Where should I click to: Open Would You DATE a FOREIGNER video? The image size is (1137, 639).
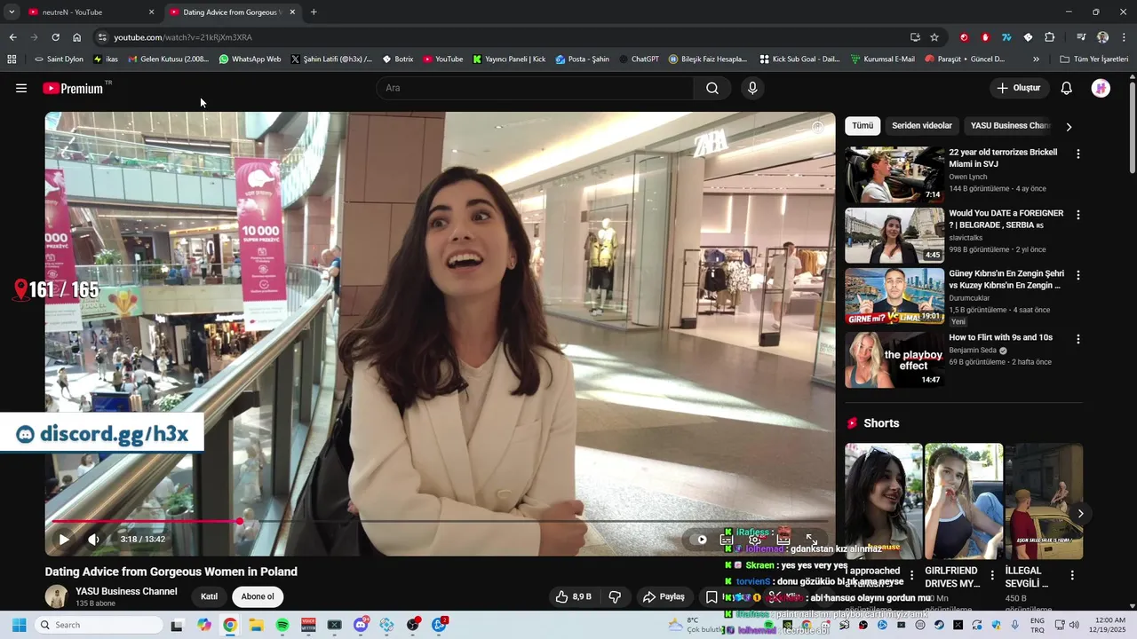click(894, 235)
